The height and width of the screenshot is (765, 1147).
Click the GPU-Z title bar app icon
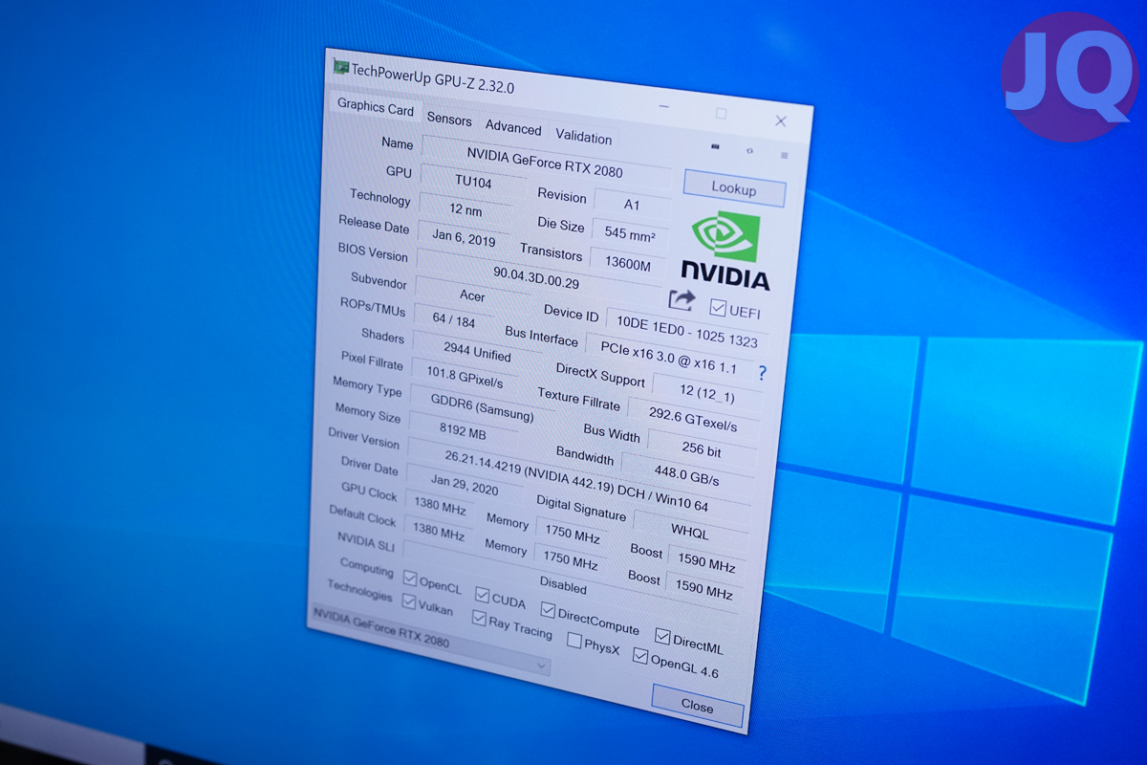pos(339,67)
